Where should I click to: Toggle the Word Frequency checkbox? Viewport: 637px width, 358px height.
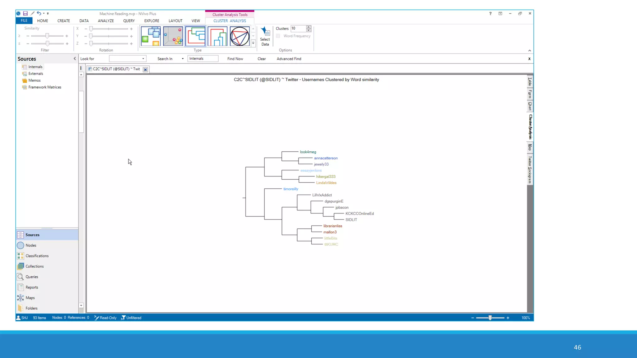[278, 36]
